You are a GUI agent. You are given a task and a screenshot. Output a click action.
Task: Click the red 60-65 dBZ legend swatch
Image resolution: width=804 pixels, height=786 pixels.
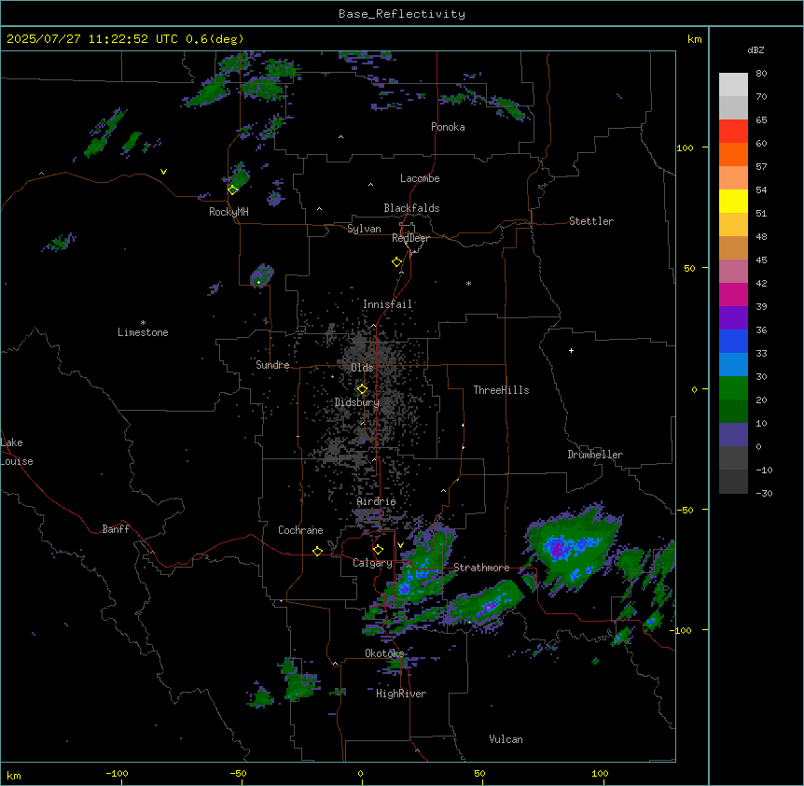733,132
